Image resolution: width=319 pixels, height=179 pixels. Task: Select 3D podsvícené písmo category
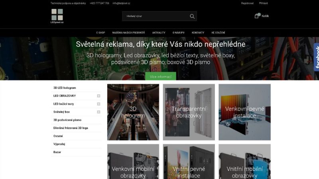[x=67, y=120]
